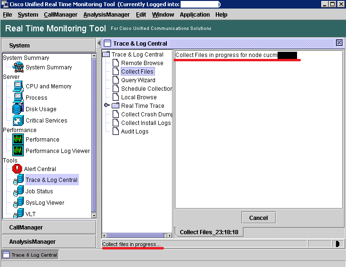Open the Window menu

163,15
